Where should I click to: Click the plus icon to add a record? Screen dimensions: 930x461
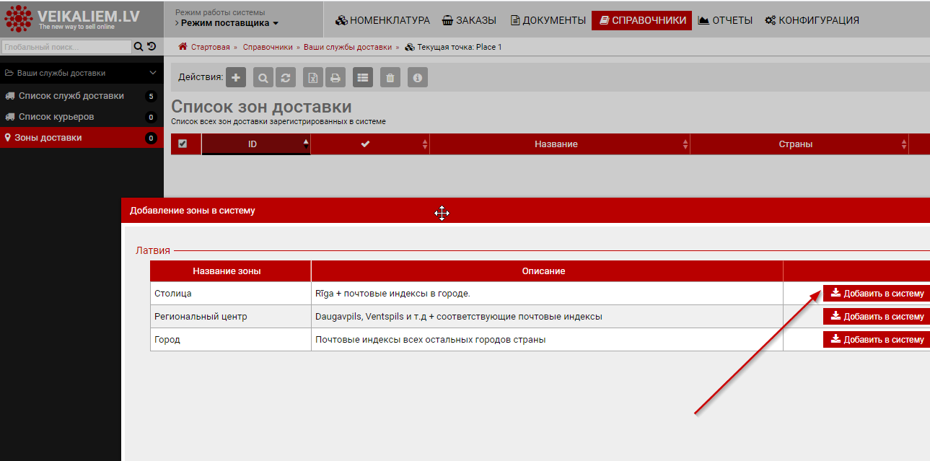pos(236,78)
